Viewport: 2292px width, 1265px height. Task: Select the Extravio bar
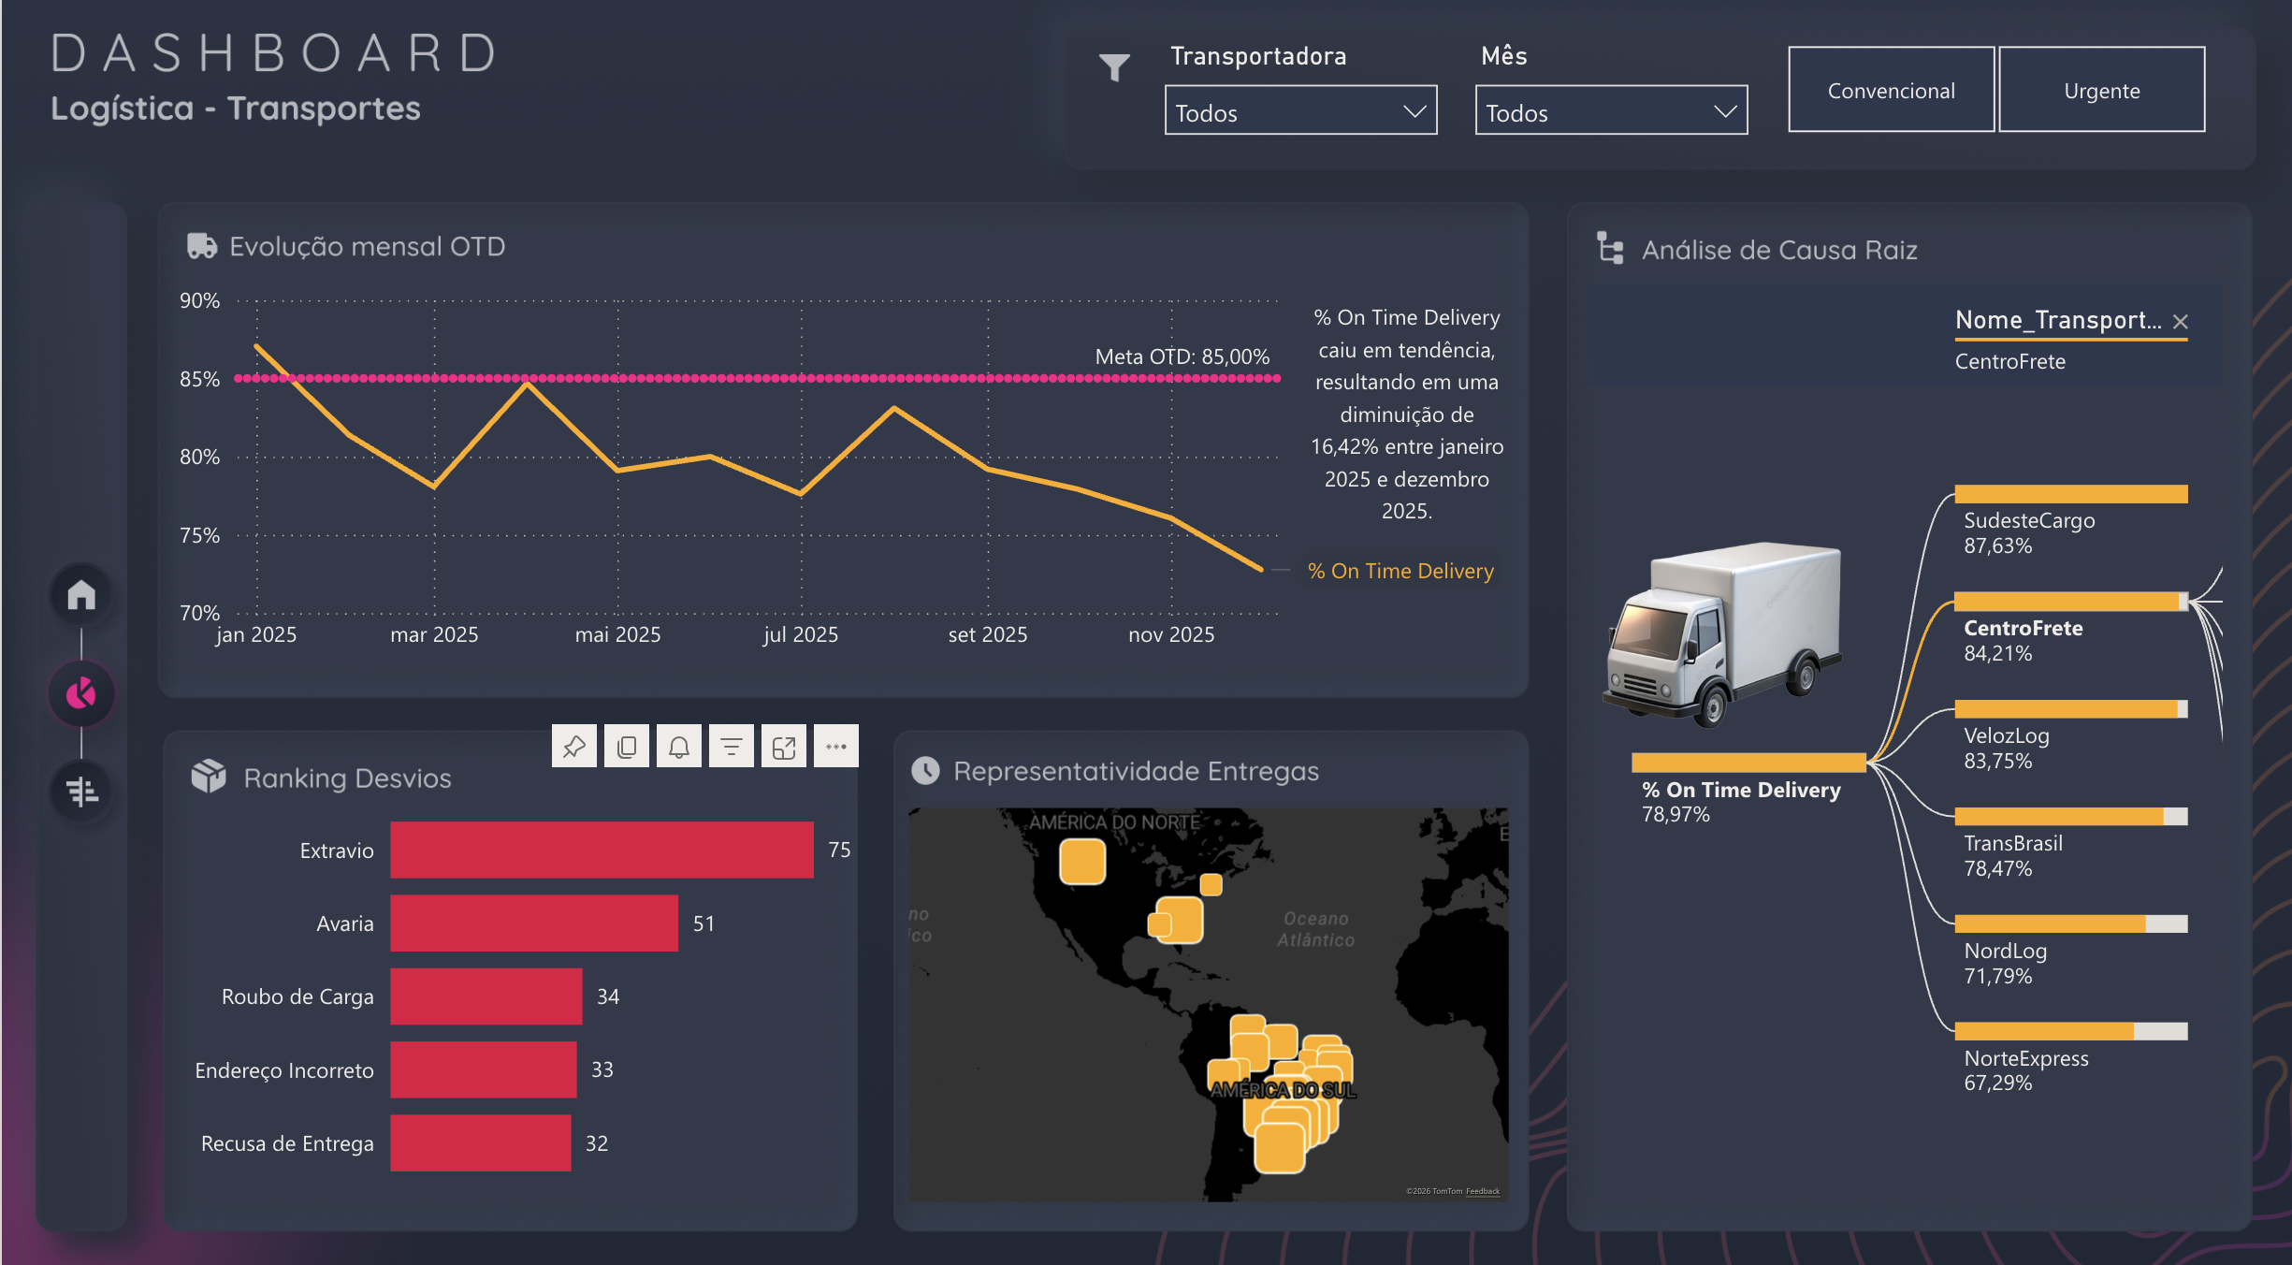pos(602,850)
